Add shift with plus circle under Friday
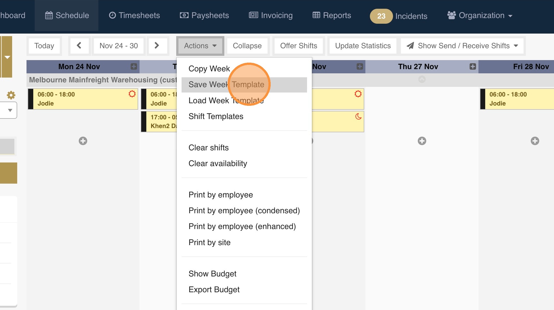Screen dimensions: 554x310 pyautogui.click(x=535, y=141)
